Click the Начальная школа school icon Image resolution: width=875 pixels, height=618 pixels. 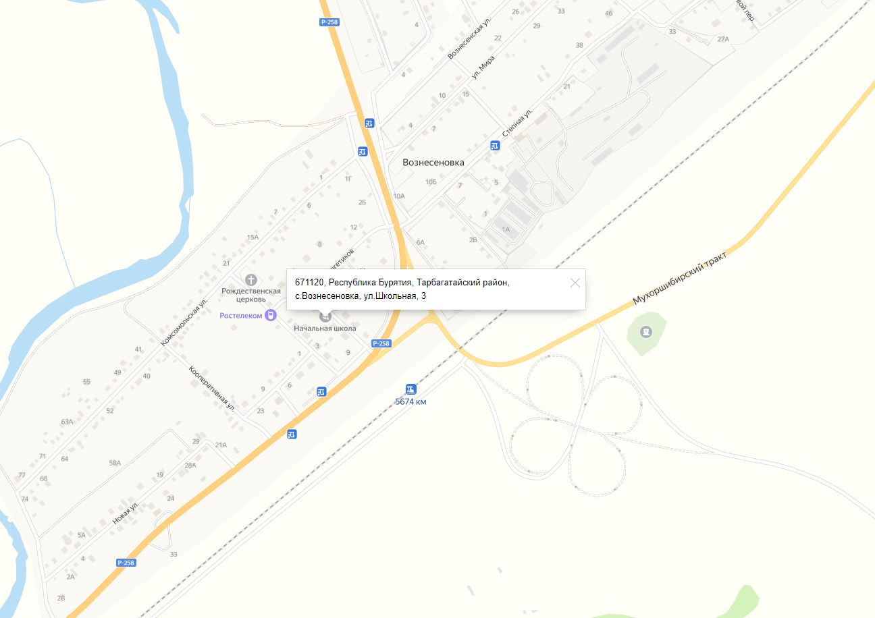[x=325, y=316]
